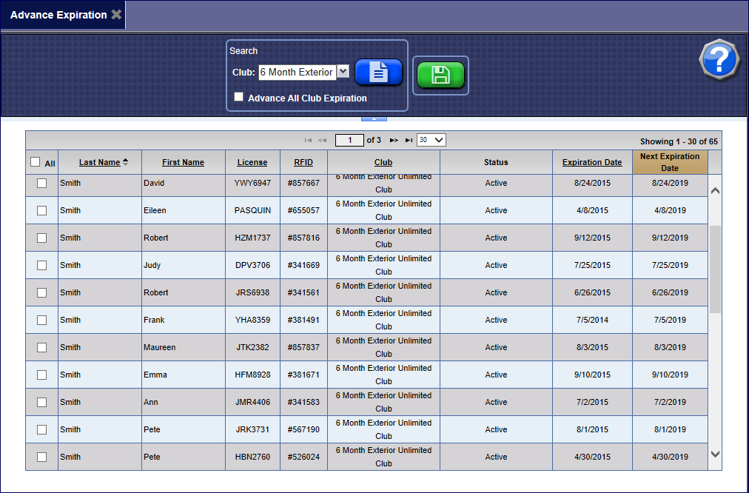This screenshot has width=749, height=493.
Task: Go to the next page arrow
Action: click(x=394, y=140)
